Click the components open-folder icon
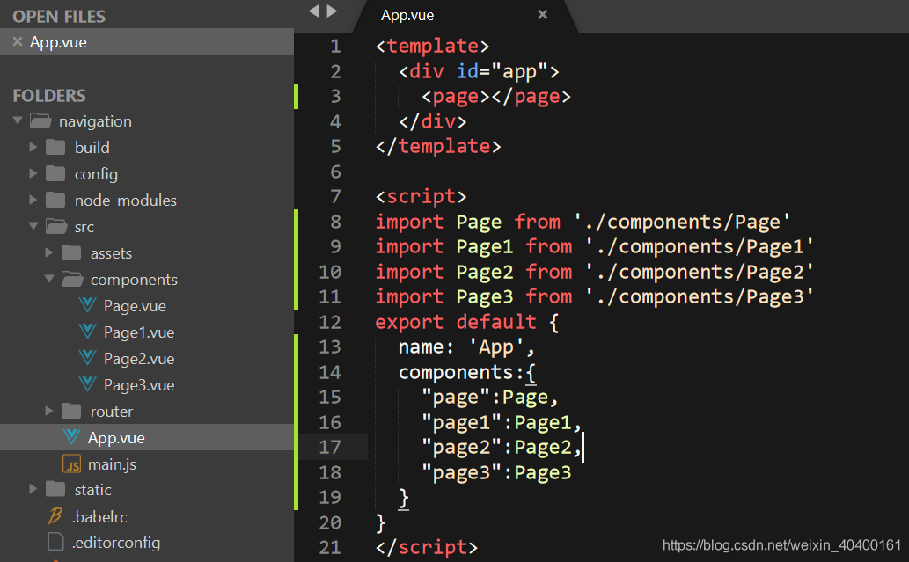909x562 pixels. point(72,279)
